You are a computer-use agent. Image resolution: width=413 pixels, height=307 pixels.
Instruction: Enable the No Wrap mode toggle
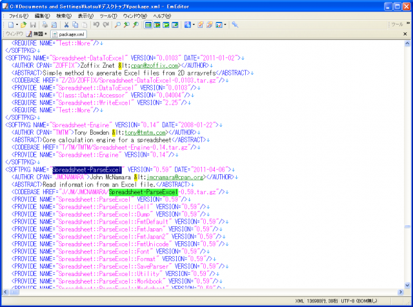click(x=148, y=25)
